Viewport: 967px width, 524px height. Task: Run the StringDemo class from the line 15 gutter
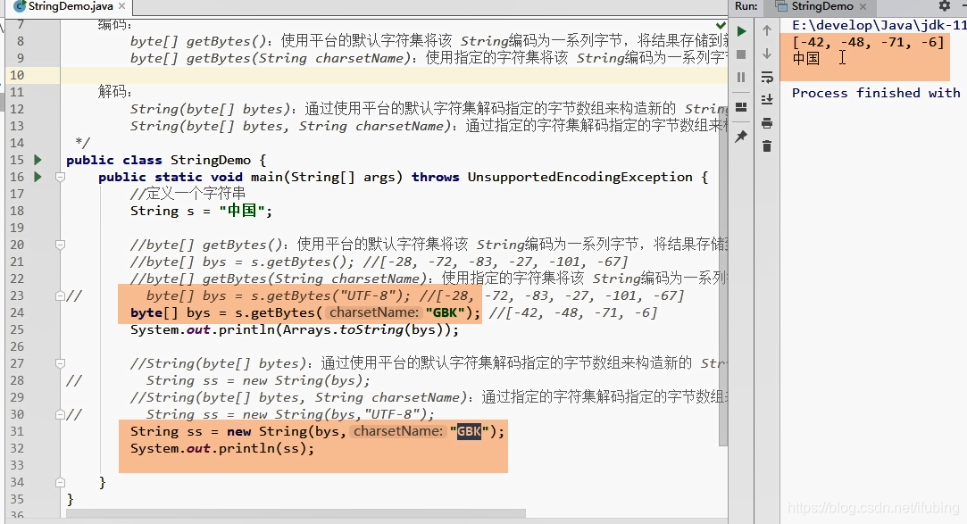pyautogui.click(x=38, y=160)
